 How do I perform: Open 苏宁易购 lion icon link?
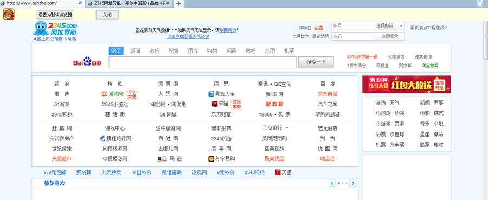(221, 159)
